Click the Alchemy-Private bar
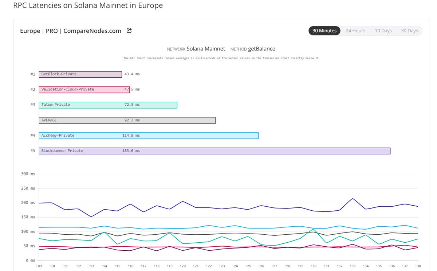437x271 pixels. [x=149, y=135]
